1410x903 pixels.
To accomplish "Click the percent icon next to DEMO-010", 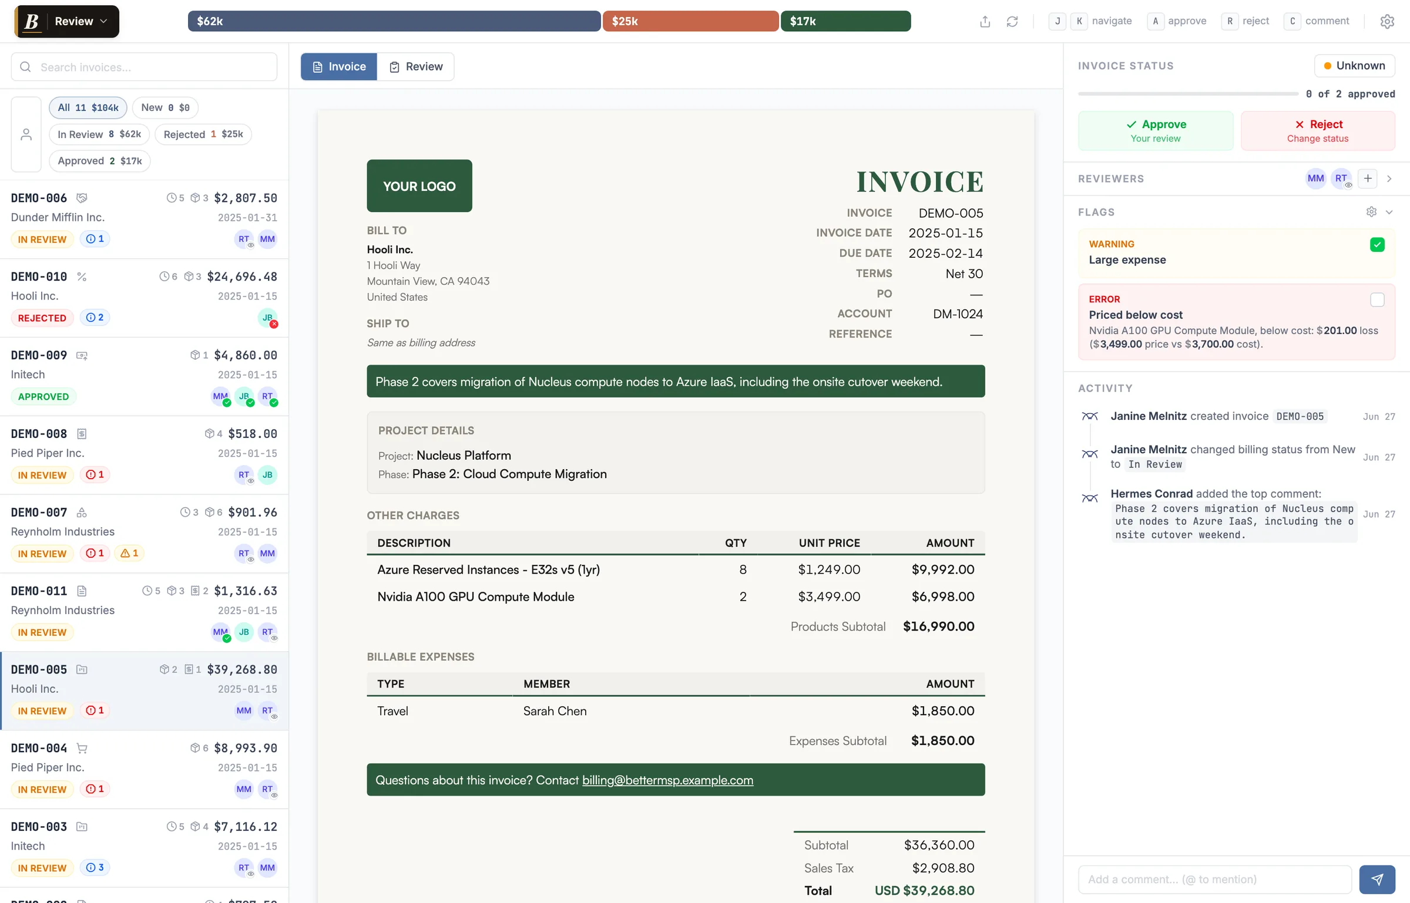I will (x=82, y=277).
